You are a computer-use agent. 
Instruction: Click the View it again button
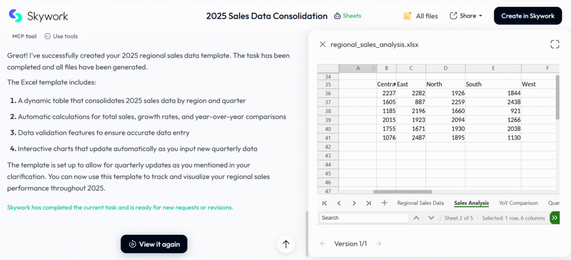coord(154,244)
